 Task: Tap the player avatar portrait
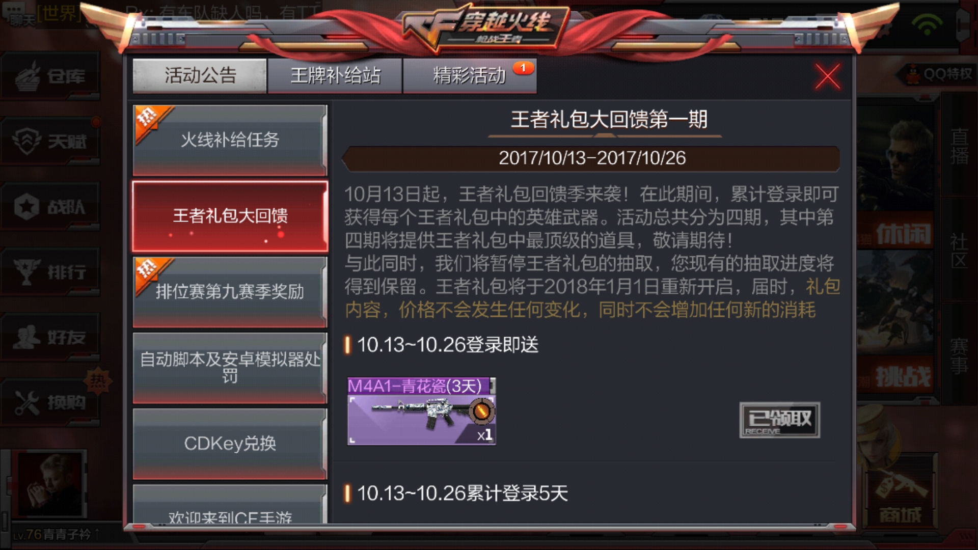[49, 484]
